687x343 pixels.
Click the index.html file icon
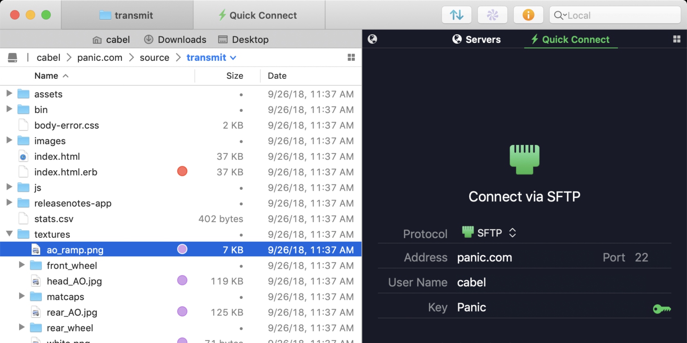click(x=23, y=156)
